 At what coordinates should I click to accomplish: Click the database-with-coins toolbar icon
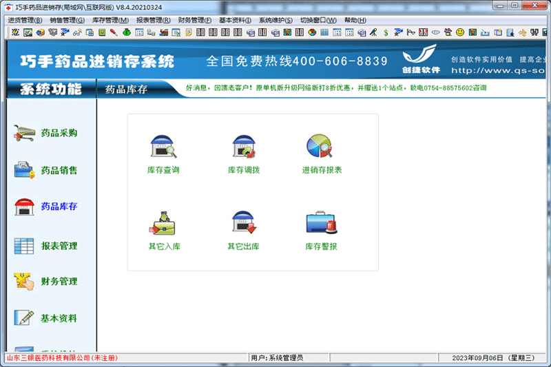pyautogui.click(x=151, y=32)
